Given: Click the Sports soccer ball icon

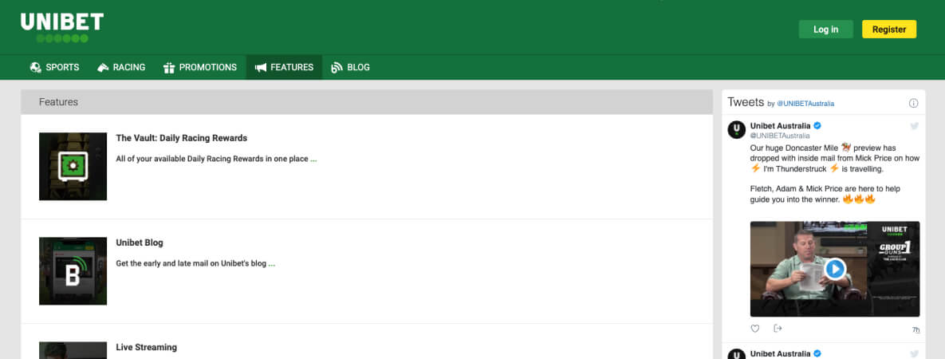Looking at the screenshot, I should (x=36, y=68).
